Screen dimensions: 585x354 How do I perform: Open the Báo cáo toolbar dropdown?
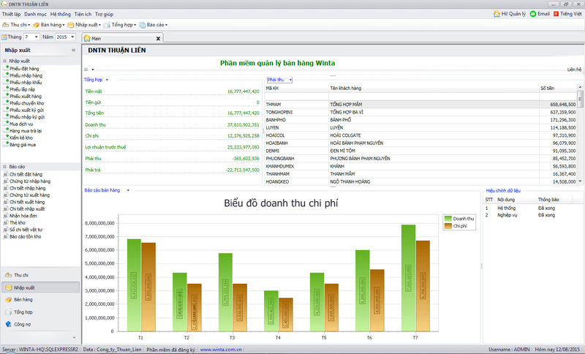coord(154,25)
